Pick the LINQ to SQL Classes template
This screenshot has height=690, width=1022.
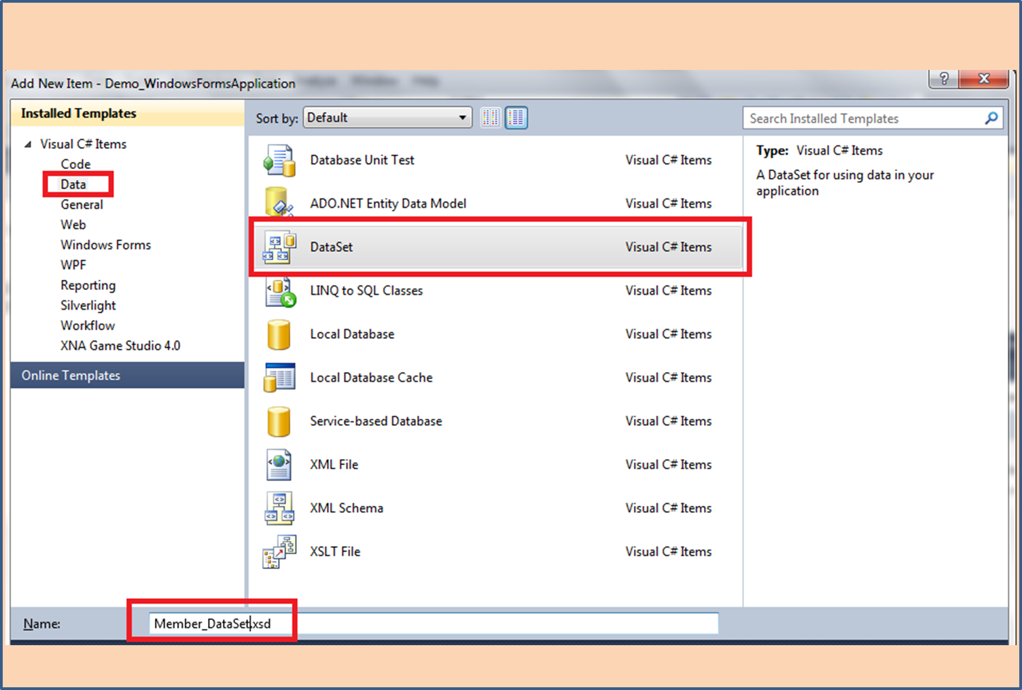pyautogui.click(x=366, y=290)
